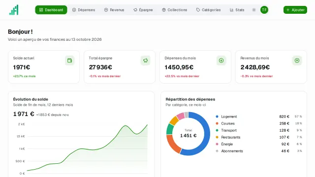Click the pink Énergie legend dot
Screen dimensions: 315x177
click(217, 144)
